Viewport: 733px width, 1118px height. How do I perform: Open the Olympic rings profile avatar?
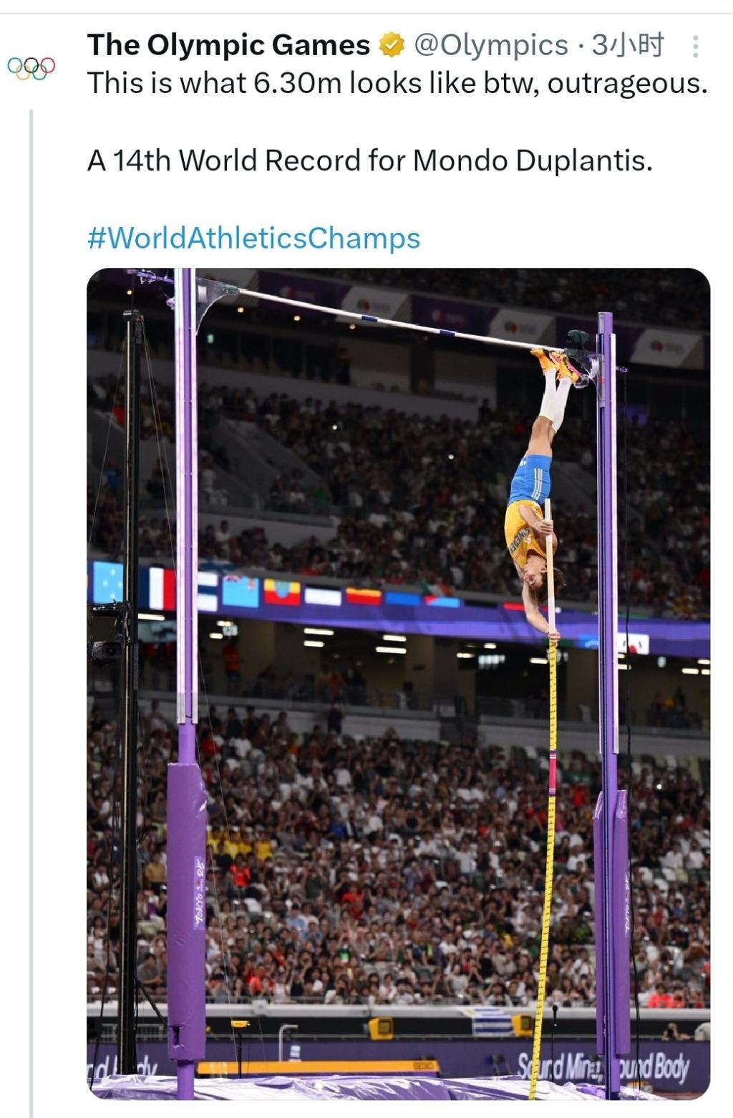tap(31, 68)
